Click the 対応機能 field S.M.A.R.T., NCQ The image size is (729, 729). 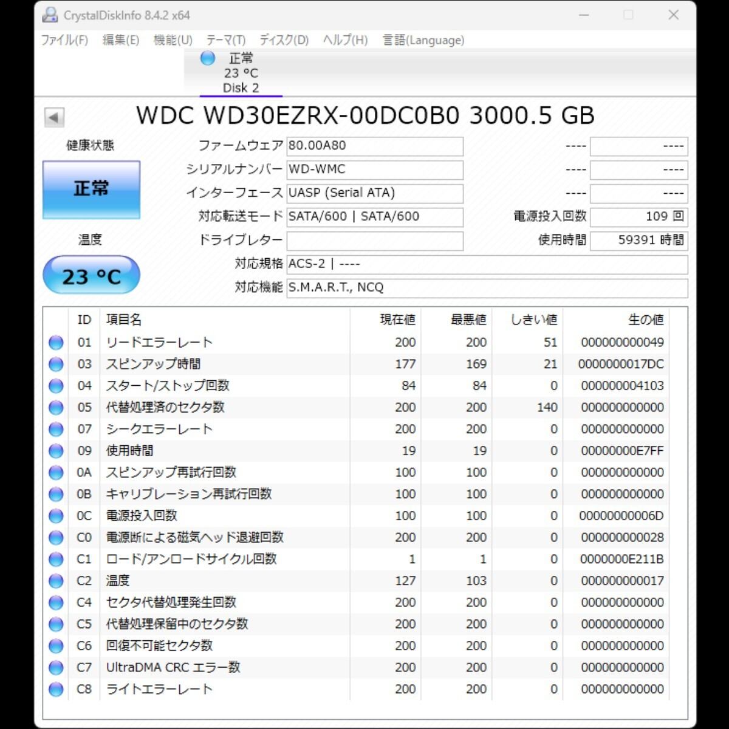click(487, 288)
